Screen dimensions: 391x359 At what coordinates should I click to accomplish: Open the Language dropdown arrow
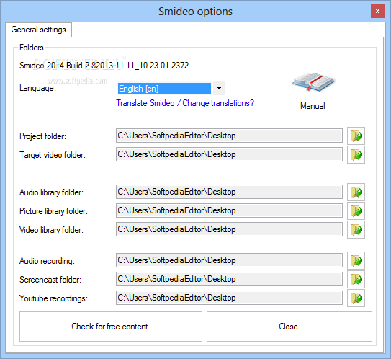pos(219,89)
